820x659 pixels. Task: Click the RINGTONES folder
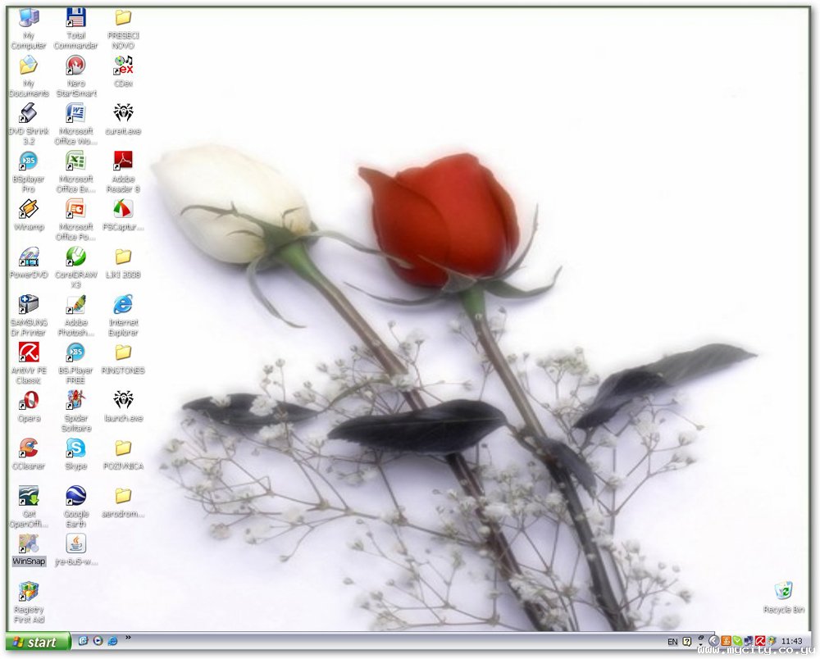[x=124, y=359]
